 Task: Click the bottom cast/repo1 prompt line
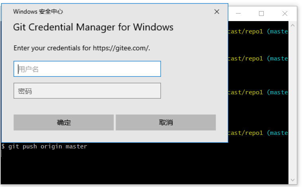click(x=257, y=133)
